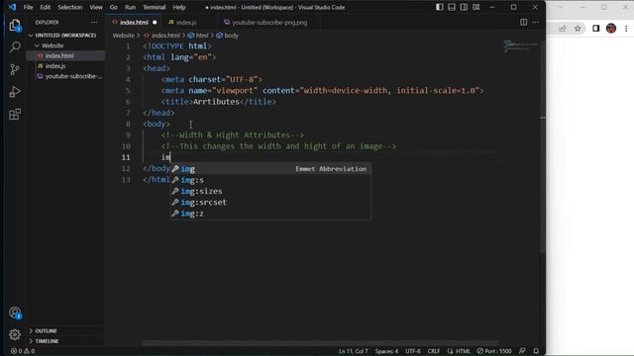Open editor More Actions ellipsis
The width and height of the screenshot is (634, 356).
click(536, 22)
